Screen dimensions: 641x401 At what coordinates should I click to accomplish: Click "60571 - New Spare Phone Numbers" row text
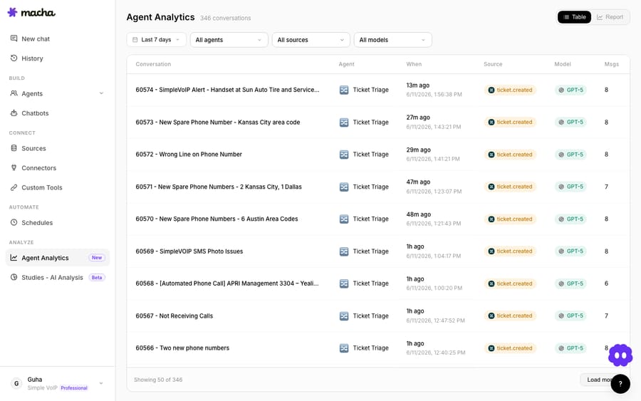(x=219, y=187)
